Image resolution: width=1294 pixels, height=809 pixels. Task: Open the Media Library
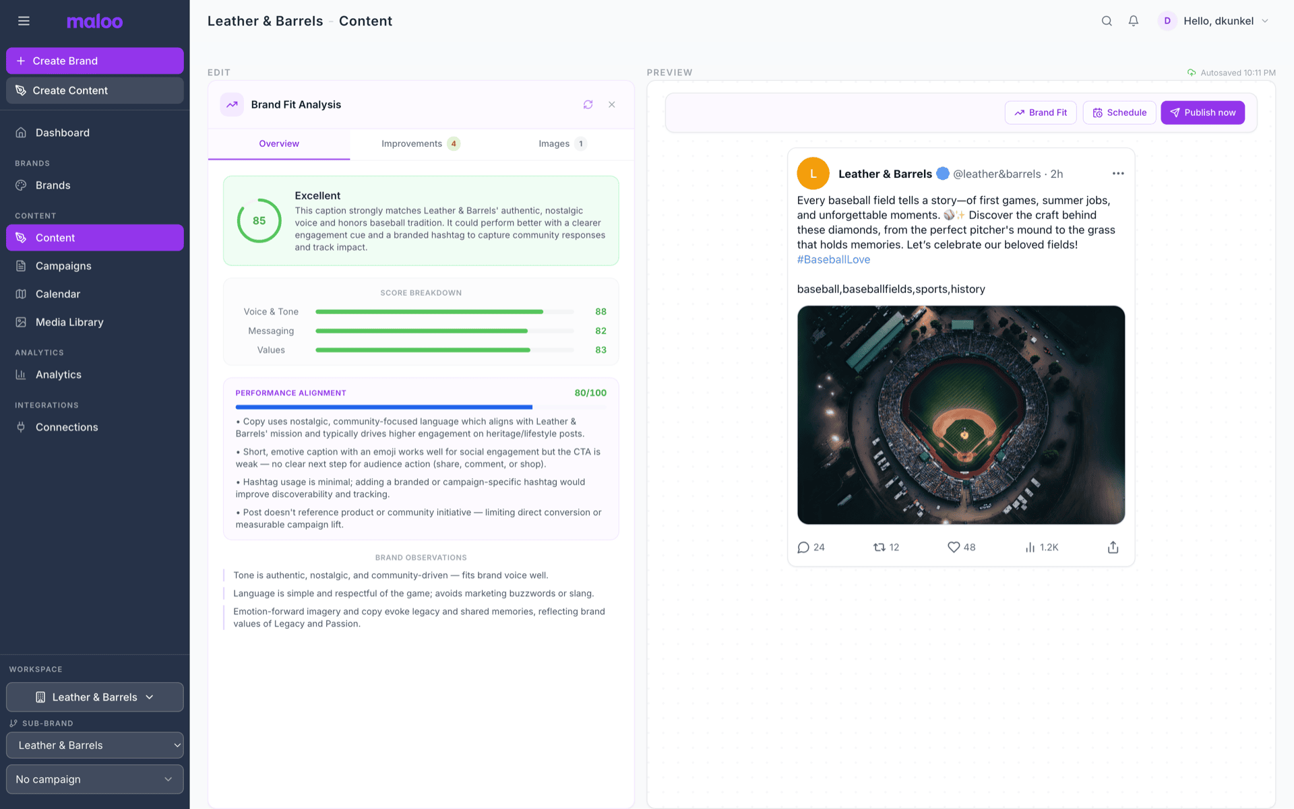69,322
